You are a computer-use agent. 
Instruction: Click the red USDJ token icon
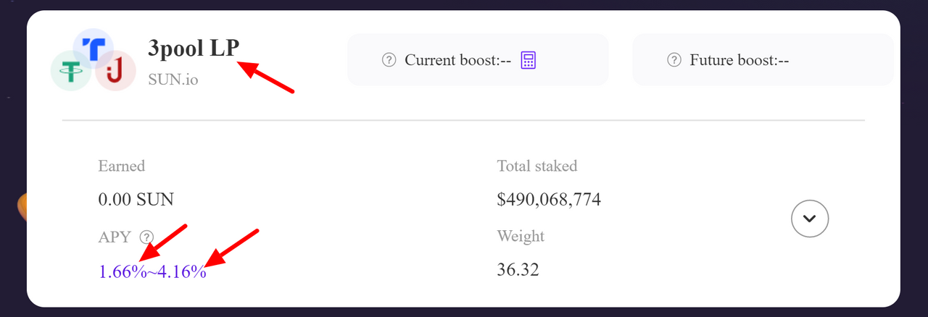tap(115, 71)
